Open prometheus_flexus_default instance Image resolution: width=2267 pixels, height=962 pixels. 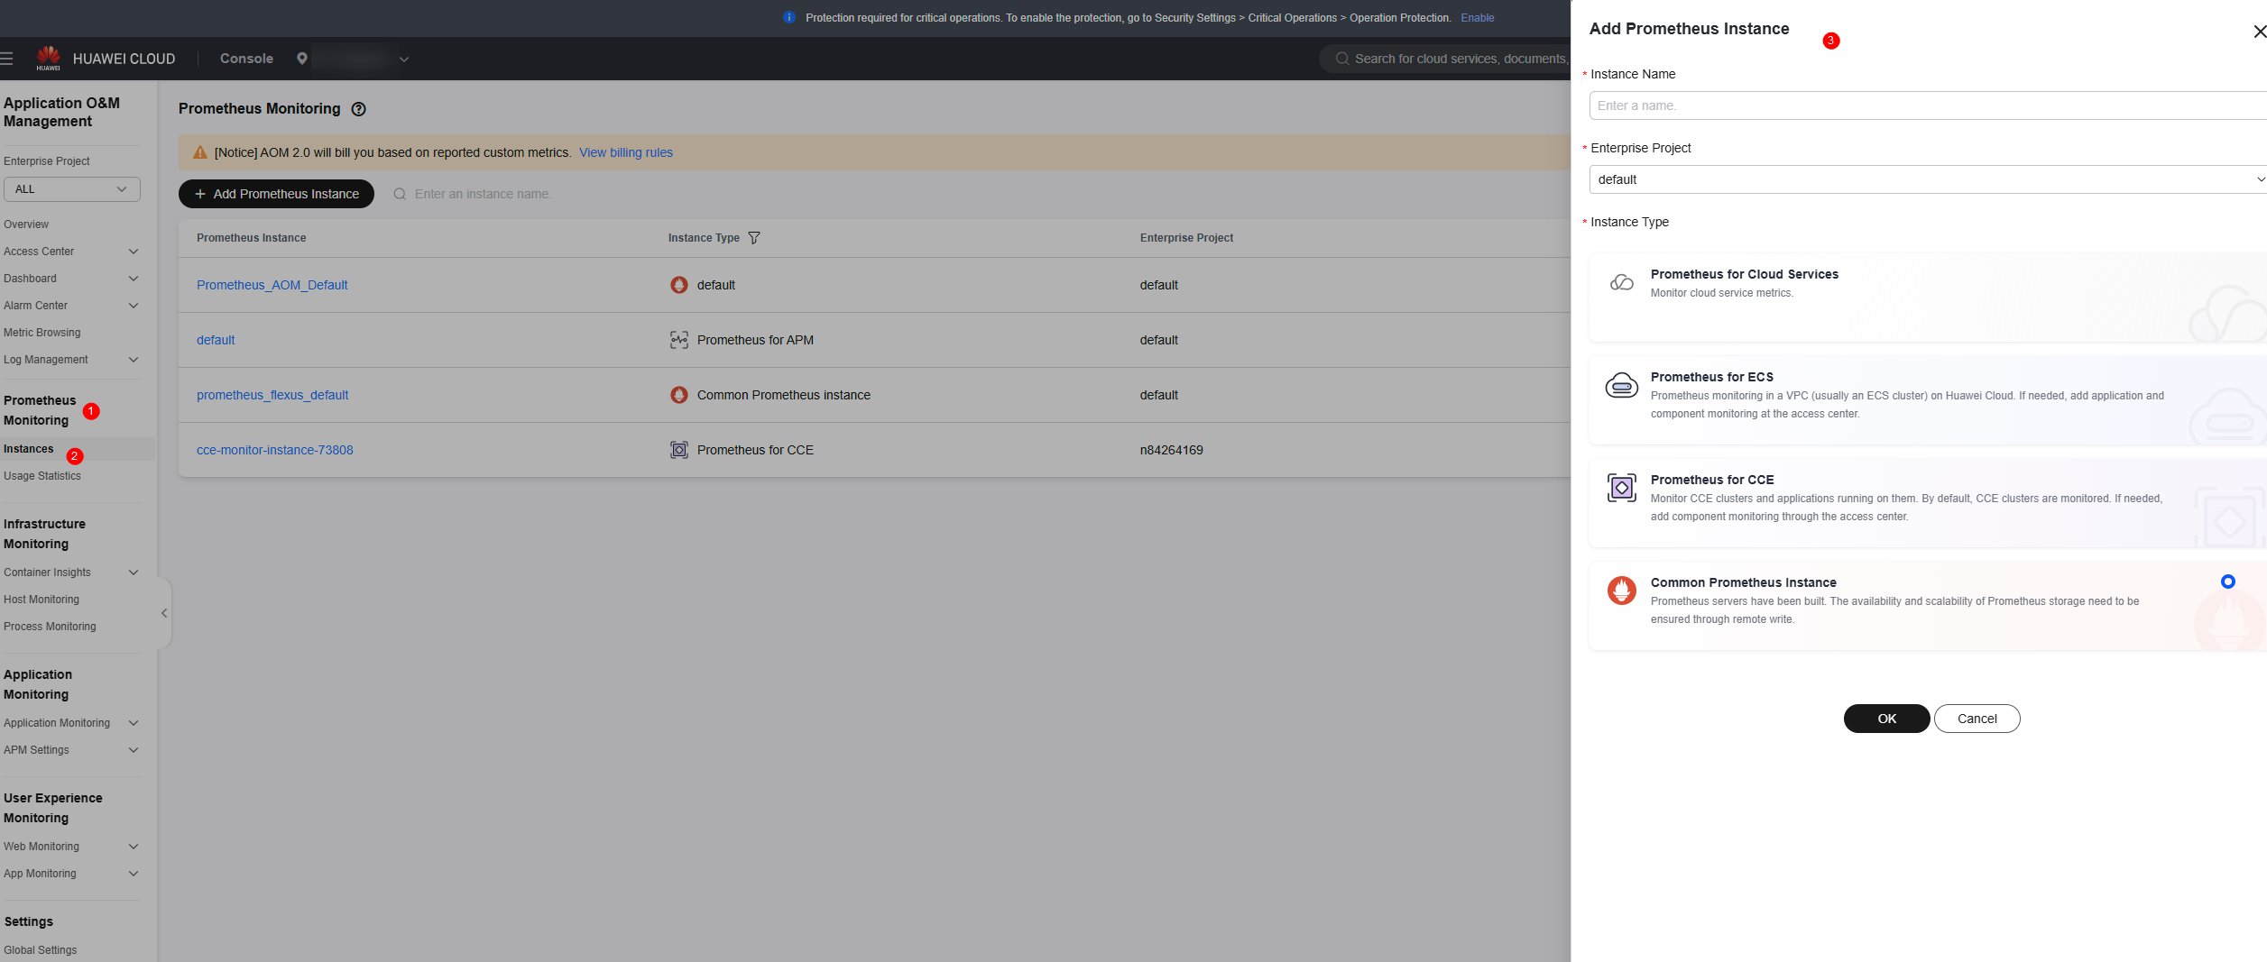[x=272, y=395]
